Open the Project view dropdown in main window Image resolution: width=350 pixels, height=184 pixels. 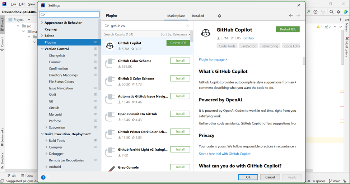point(29,20)
